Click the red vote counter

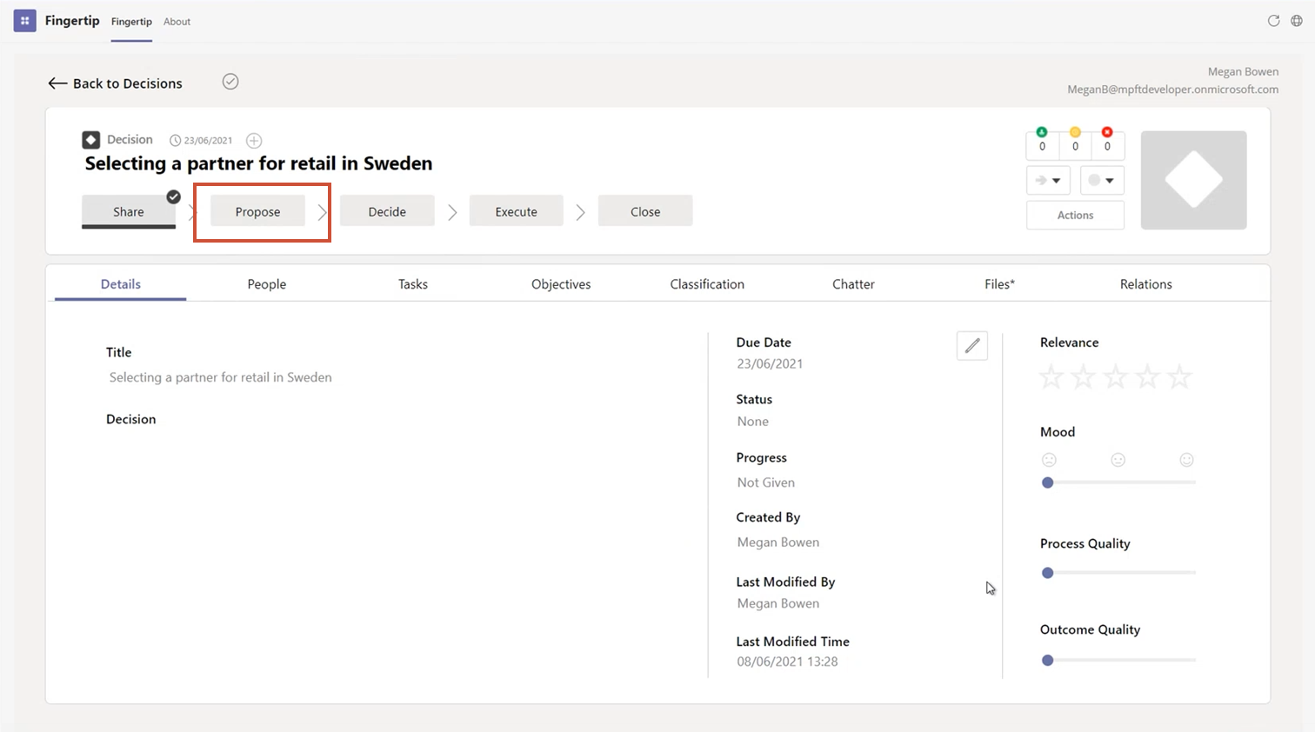[1107, 143]
